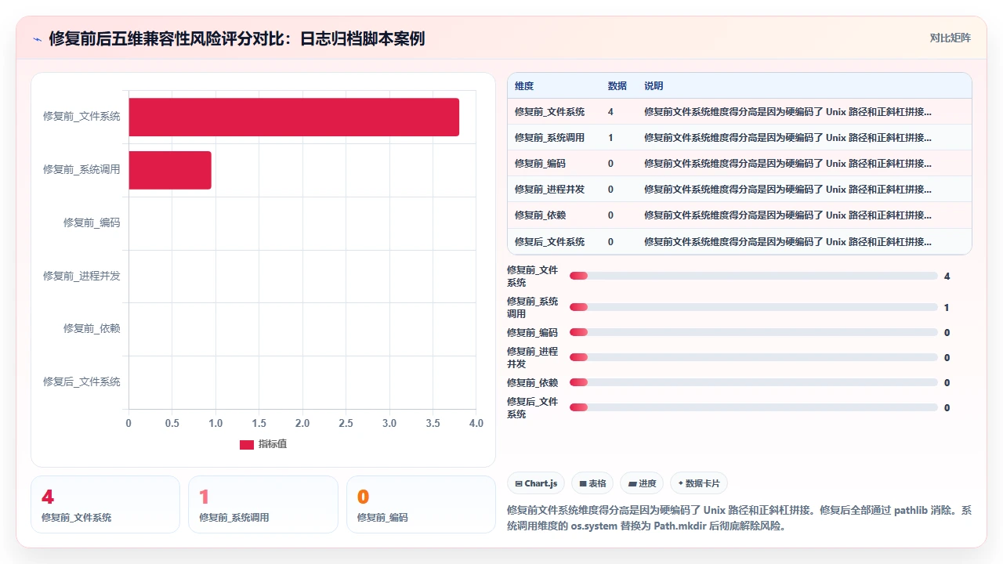1003x564 pixels.
Task: Click the stat card showing value 1
Action: point(263,504)
